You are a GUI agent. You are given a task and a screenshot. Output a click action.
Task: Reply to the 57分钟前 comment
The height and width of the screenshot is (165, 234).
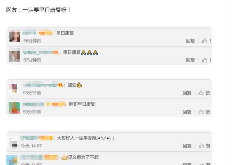tap(190, 60)
